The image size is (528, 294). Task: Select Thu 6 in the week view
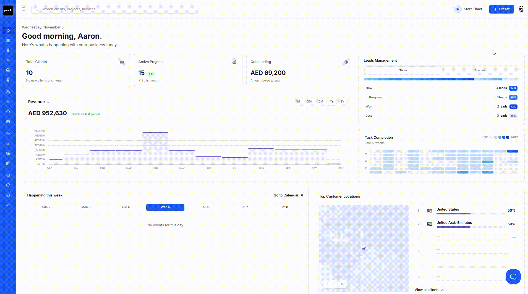(205, 207)
